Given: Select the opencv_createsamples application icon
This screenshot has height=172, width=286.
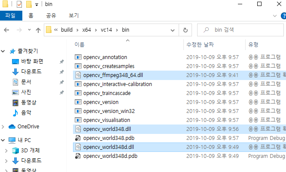Looking at the screenshot, I should 78,66.
